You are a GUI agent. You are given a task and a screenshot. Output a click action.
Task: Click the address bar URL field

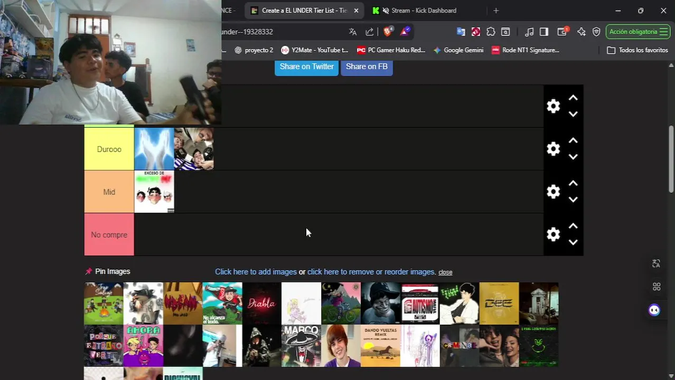[x=283, y=32]
